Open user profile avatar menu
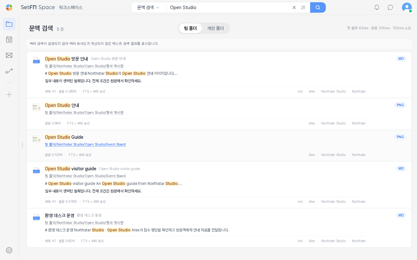Screen dimensions: 417x260 click(407, 7)
